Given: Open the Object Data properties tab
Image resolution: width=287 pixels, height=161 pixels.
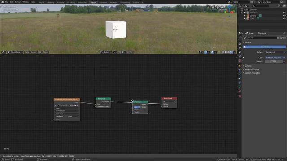Looking at the screenshot, I should tap(239, 87).
